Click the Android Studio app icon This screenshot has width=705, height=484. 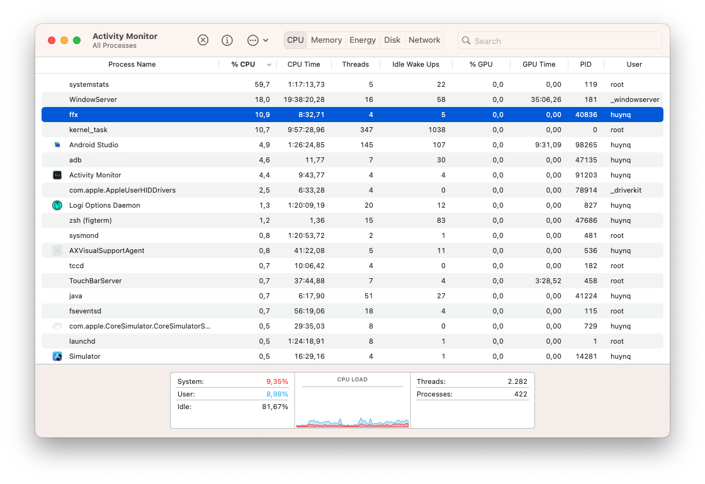57,145
